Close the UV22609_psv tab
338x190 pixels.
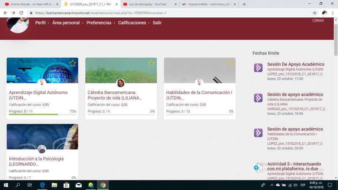117,4
